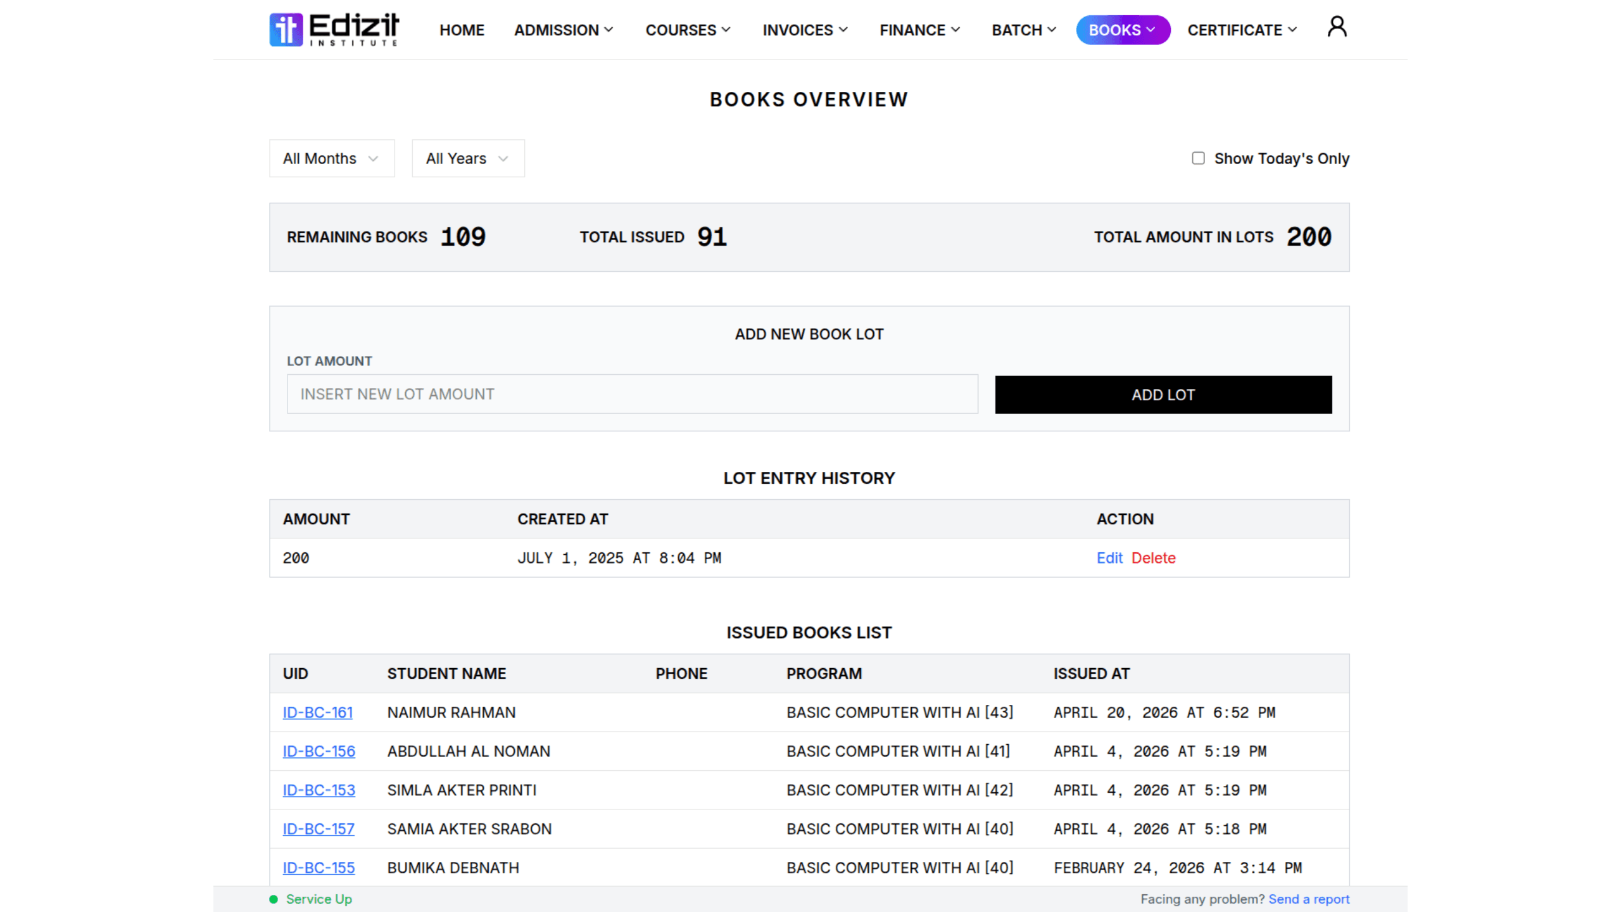The width and height of the screenshot is (1621, 912).
Task: Click the BASIC COMPUTER WITH AI [43] program
Action: click(900, 712)
